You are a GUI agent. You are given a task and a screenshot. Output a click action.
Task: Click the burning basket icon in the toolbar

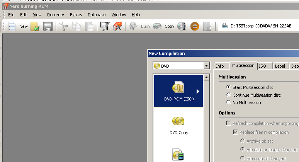[x=118, y=26]
